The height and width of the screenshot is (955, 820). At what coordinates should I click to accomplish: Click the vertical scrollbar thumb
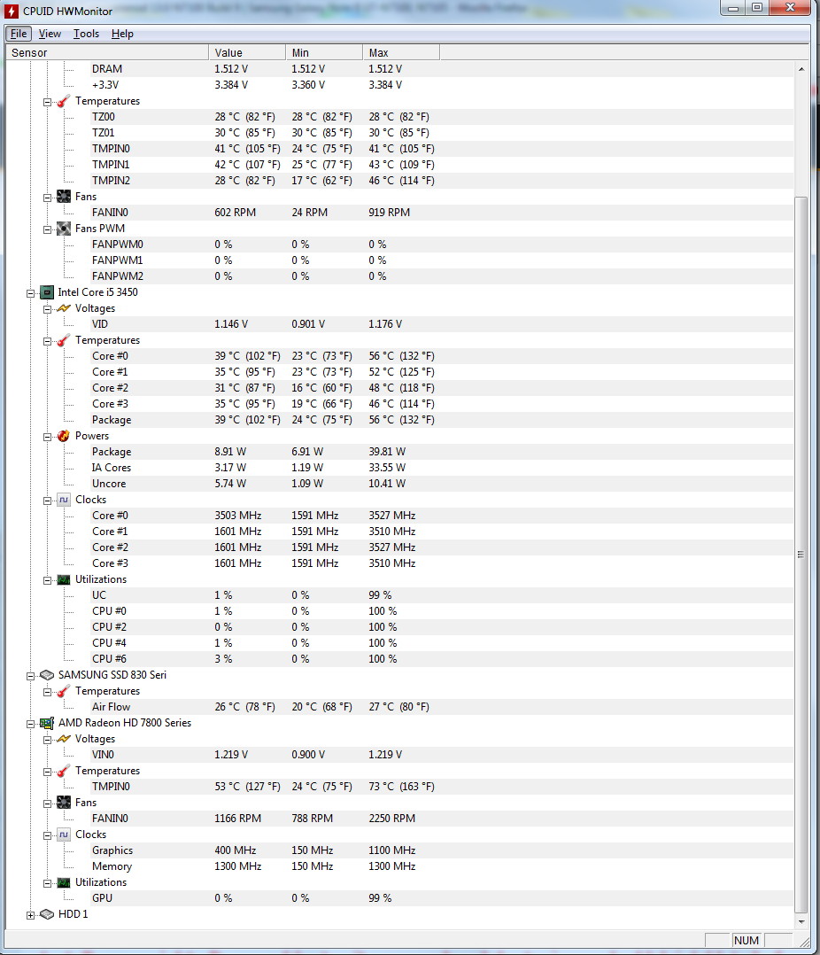tap(801, 555)
